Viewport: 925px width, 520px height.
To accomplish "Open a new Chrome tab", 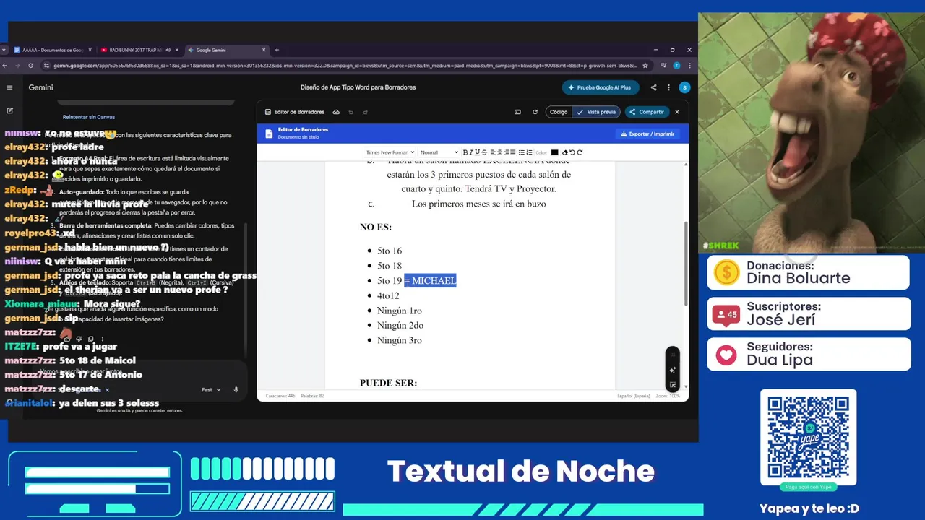I will point(277,50).
